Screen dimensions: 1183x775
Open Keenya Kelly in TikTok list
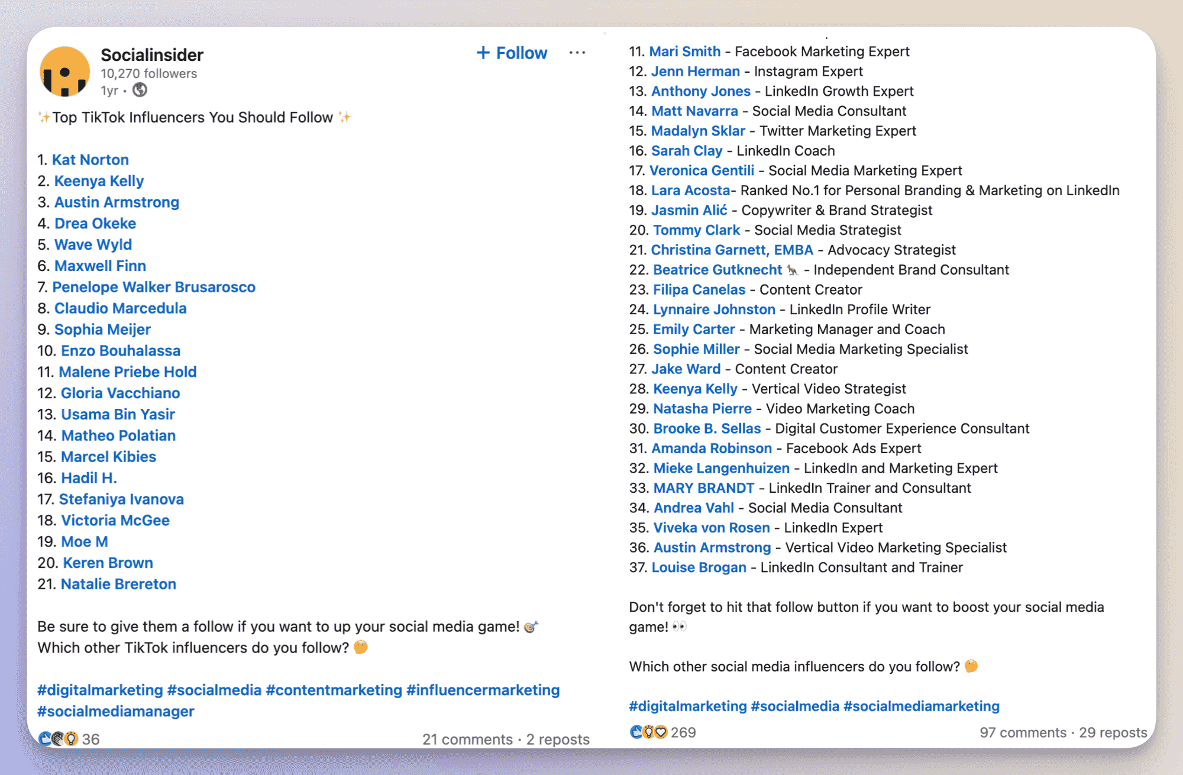click(x=99, y=181)
